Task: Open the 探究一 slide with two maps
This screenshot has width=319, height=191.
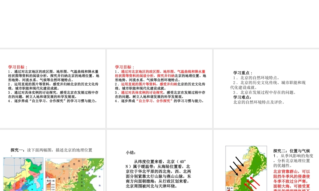Action: pyautogui.click(x=53, y=160)
